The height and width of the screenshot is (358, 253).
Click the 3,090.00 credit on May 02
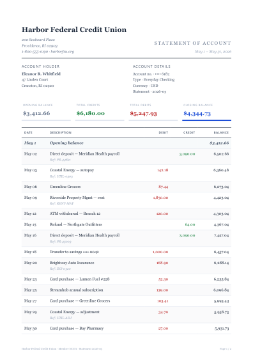(187, 154)
